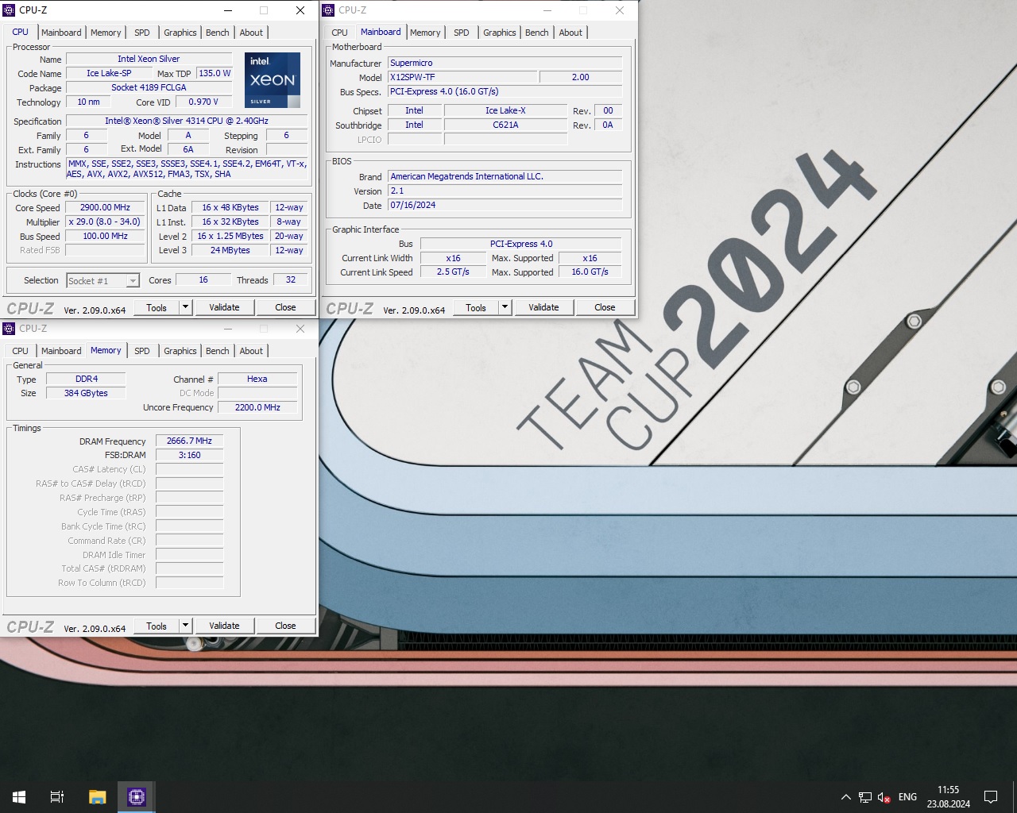The height and width of the screenshot is (813, 1017).
Task: Expand Tools dropdown arrow in Memory window
Action: tap(185, 626)
